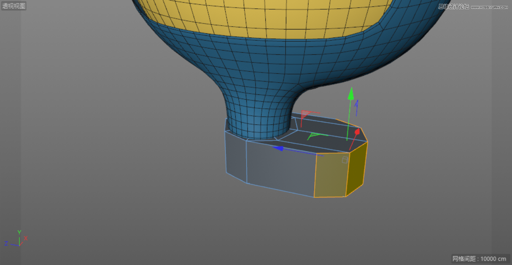Click the tiny cube icon on the selected face
Screen dimensions: 512x265
coord(345,159)
